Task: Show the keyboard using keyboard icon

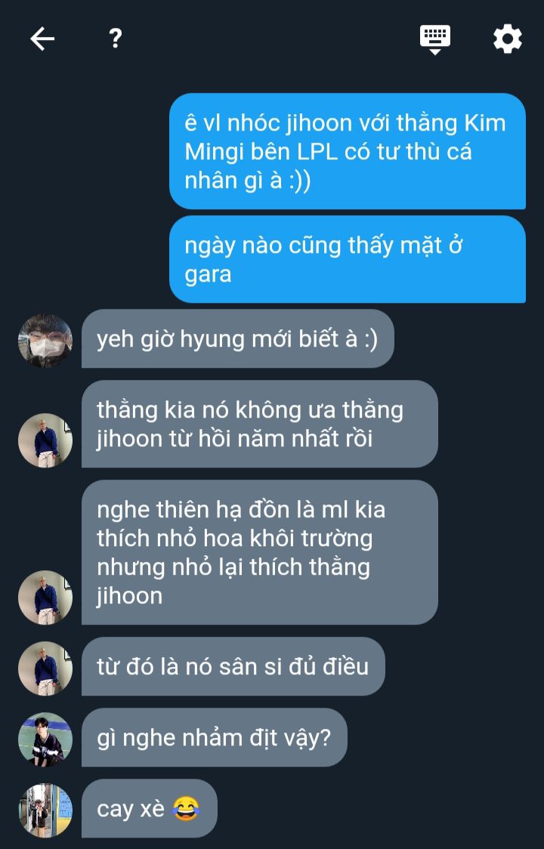Action: coord(435,39)
